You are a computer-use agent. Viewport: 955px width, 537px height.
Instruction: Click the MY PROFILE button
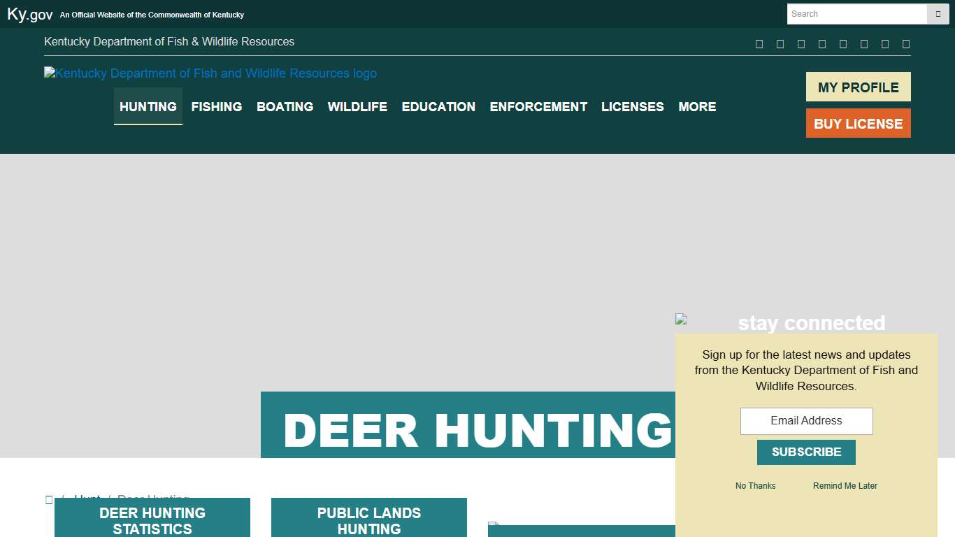pos(858,87)
